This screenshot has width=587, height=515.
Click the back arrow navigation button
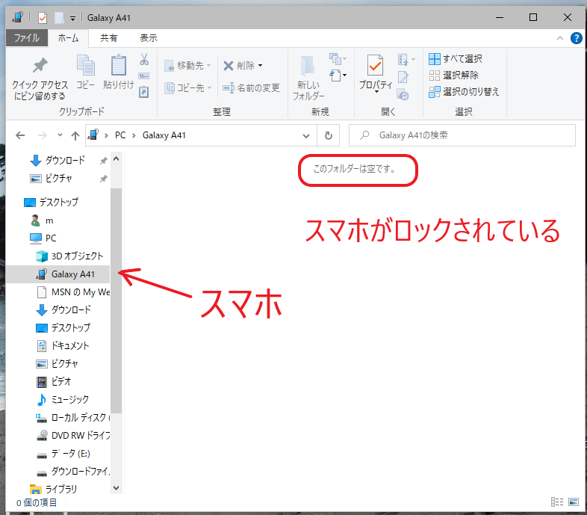[x=20, y=135]
